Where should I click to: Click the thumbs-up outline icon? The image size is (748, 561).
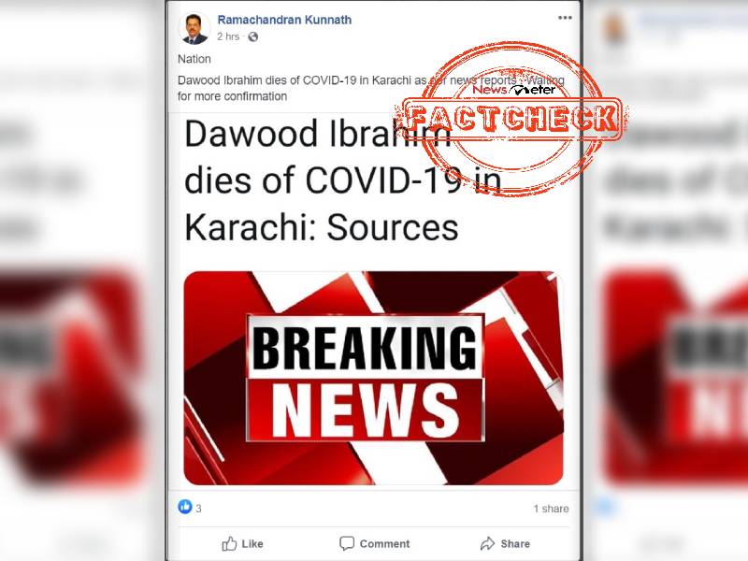229,543
